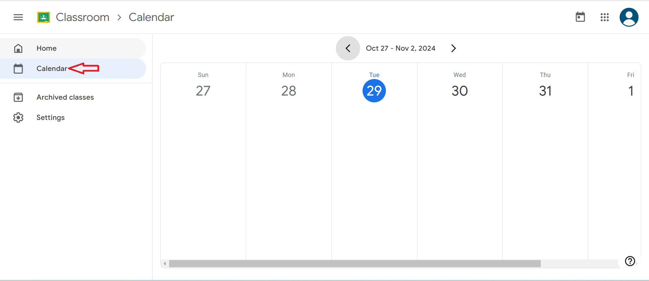Click the profile avatar icon
This screenshot has height=281, width=649.
pyautogui.click(x=629, y=17)
